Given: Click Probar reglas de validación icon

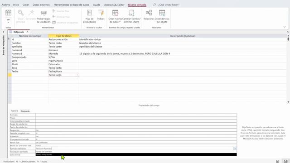Looking at the screenshot, I should [x=43, y=13].
